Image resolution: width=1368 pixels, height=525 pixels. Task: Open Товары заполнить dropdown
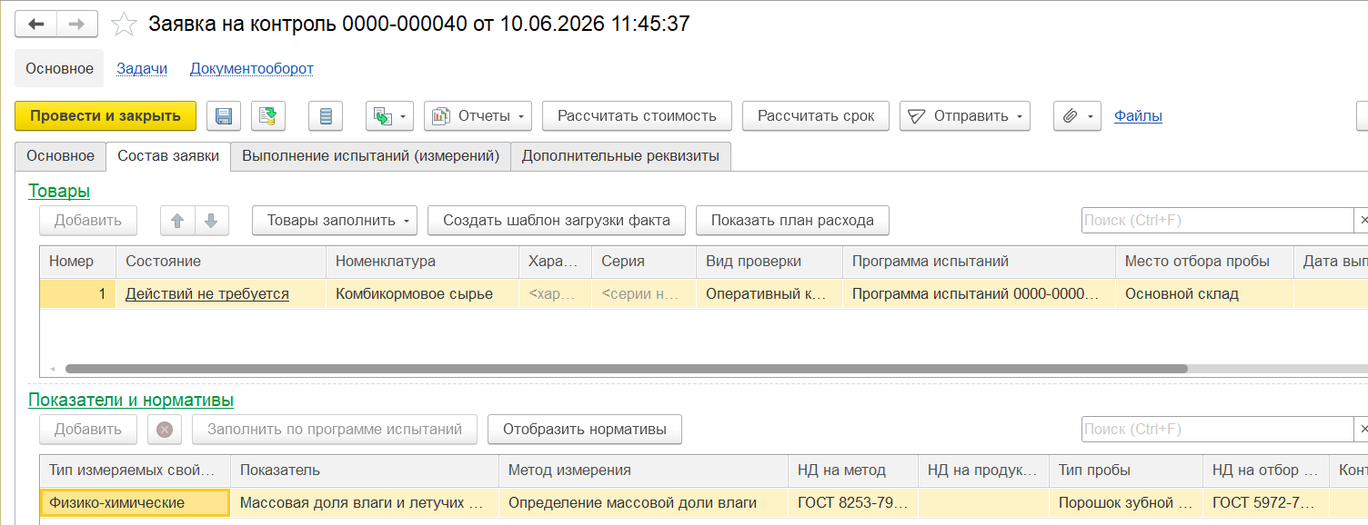click(x=335, y=221)
